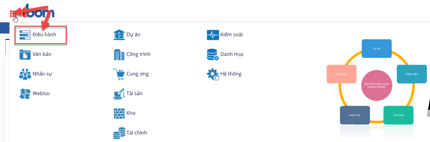The height and width of the screenshot is (142, 430).
Task: Click the Nhân sự people icon
Action: [25, 74]
